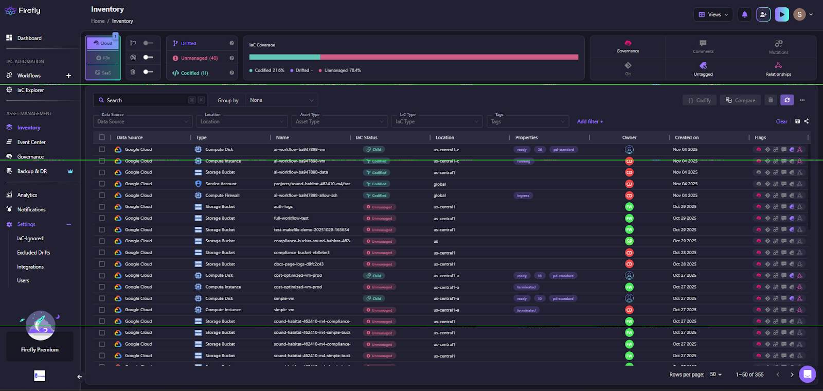The height and width of the screenshot is (391, 823).
Task: Select checkbox for full-workflow-test row
Action: click(102, 218)
